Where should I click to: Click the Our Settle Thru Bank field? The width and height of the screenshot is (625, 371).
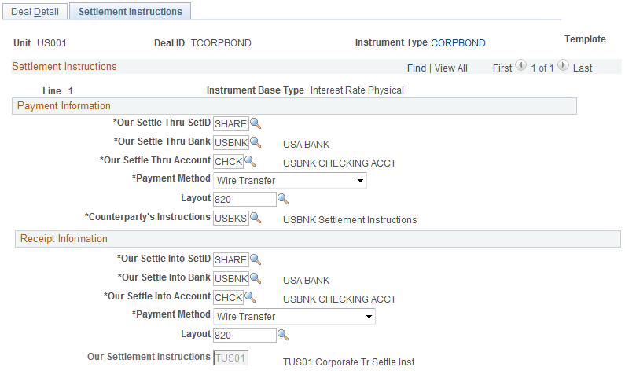(x=231, y=143)
